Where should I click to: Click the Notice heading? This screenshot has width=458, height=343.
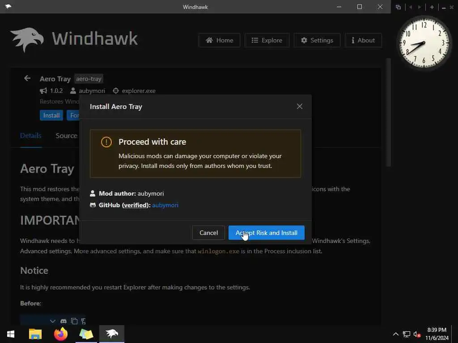(x=34, y=270)
